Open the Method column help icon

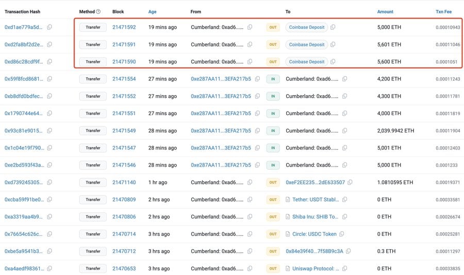coord(98,11)
